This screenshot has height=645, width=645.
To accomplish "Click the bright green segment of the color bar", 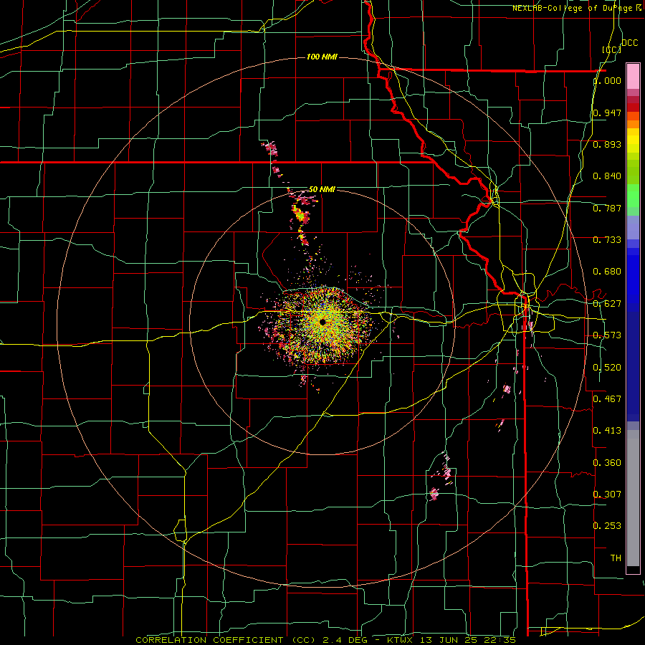I will click(633, 196).
